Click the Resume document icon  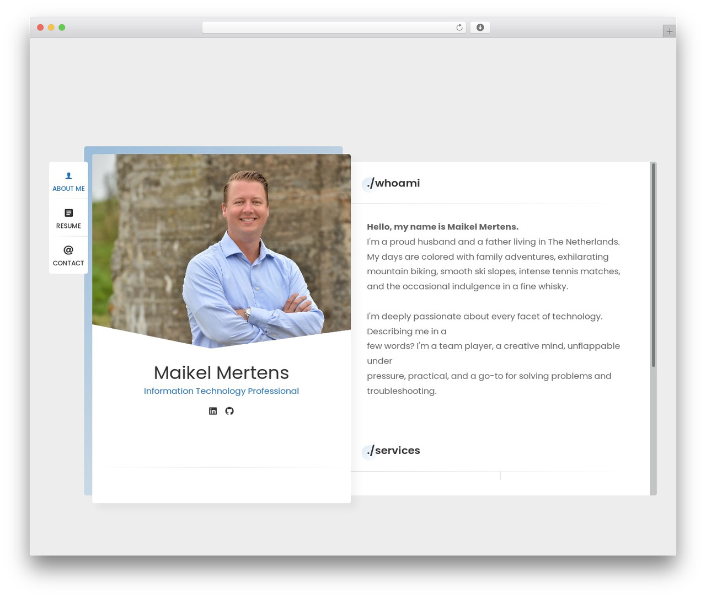coord(68,213)
